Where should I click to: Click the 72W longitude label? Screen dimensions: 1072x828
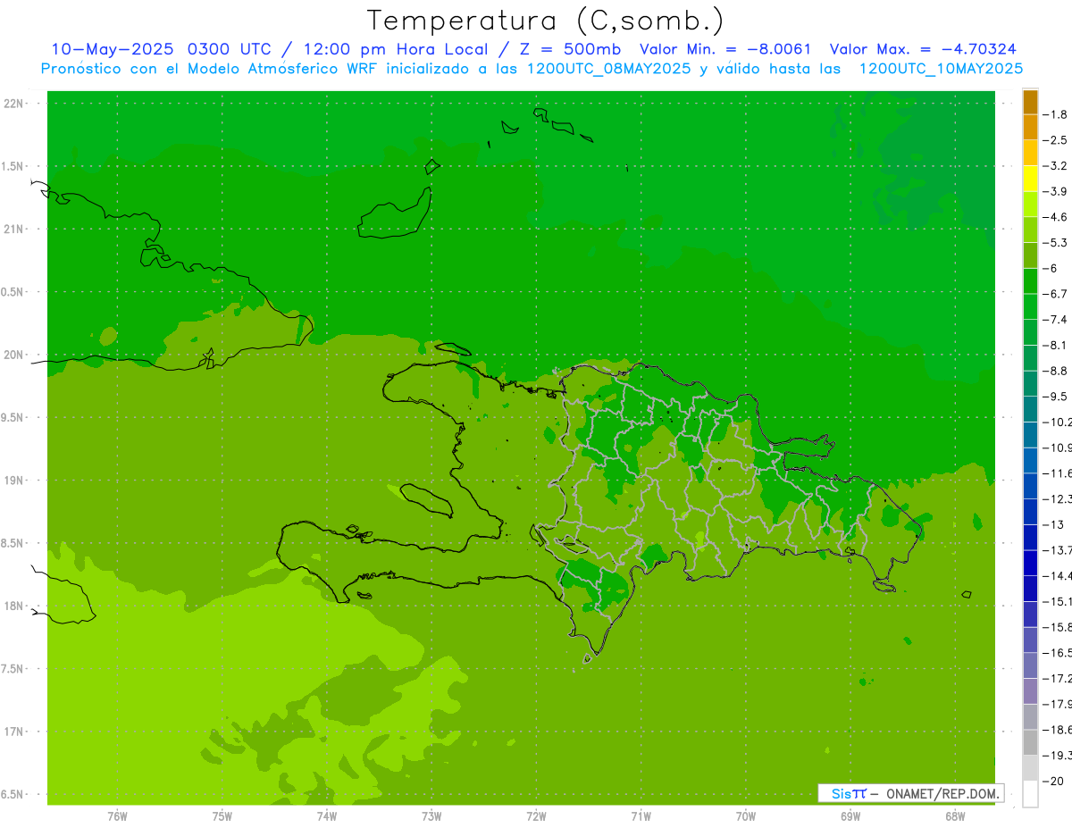click(536, 816)
